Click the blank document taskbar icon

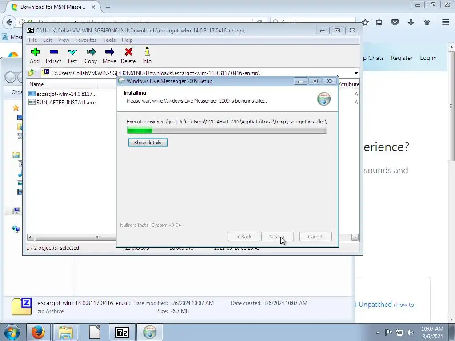[x=95, y=332]
